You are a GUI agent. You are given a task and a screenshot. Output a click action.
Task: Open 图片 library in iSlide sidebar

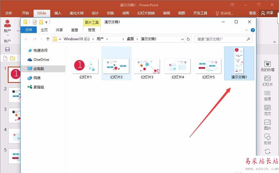click(268, 125)
